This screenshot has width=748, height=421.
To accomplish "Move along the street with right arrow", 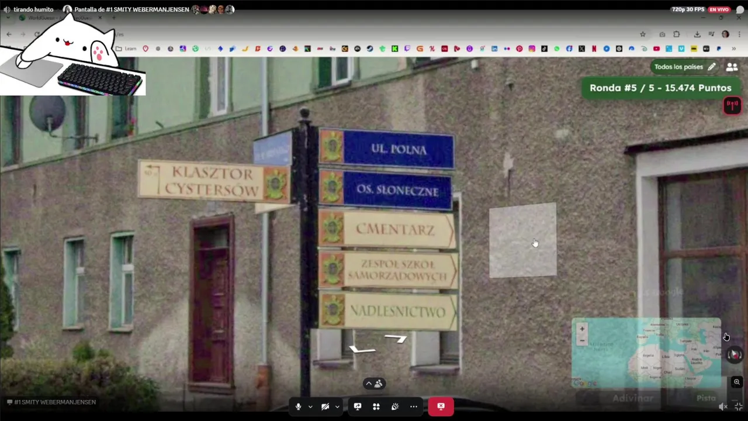I will (x=396, y=338).
